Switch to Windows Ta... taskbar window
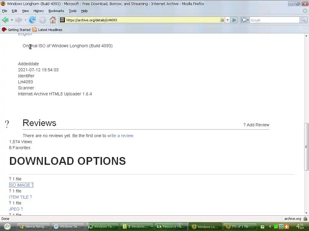 [102, 226]
